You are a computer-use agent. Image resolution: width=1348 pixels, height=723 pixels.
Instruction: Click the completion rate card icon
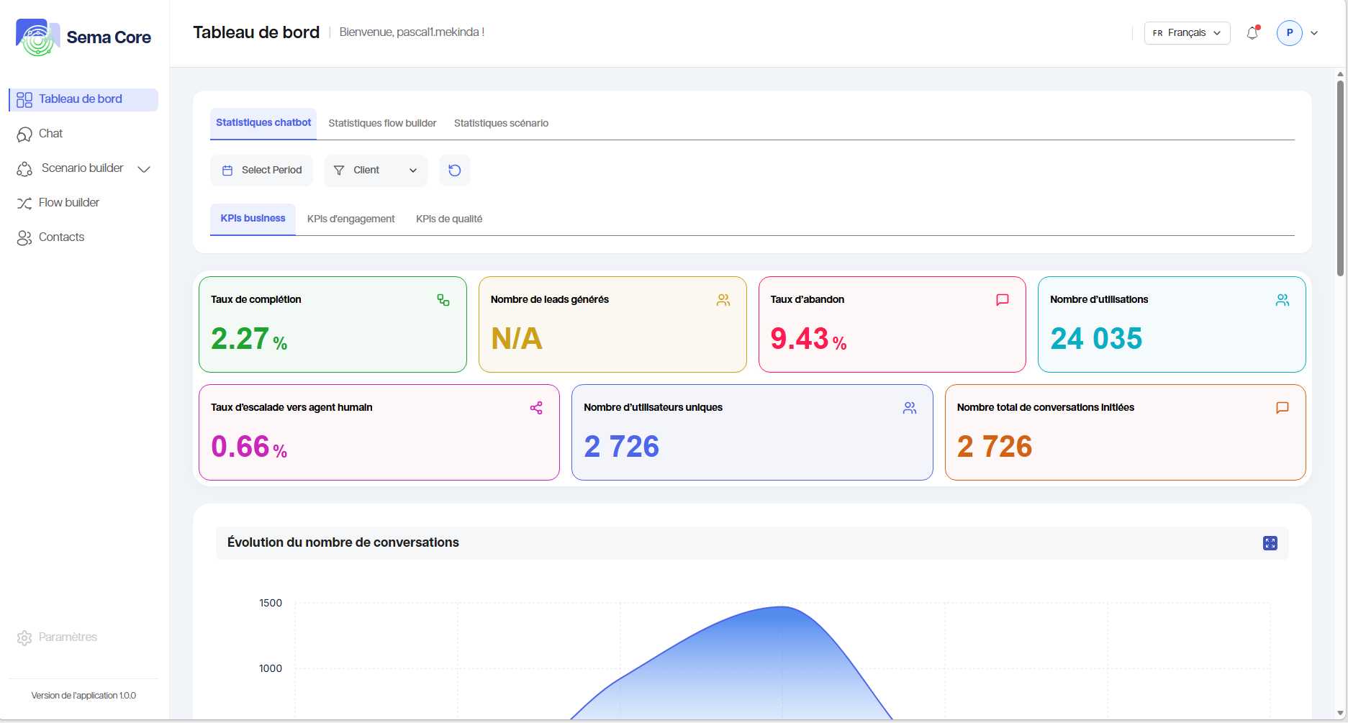click(443, 300)
